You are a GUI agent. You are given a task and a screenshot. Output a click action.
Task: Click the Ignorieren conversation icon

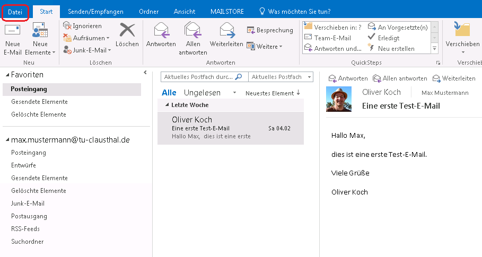(x=67, y=26)
